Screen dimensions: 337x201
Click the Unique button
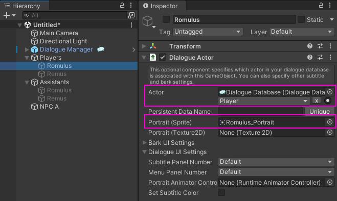point(320,112)
